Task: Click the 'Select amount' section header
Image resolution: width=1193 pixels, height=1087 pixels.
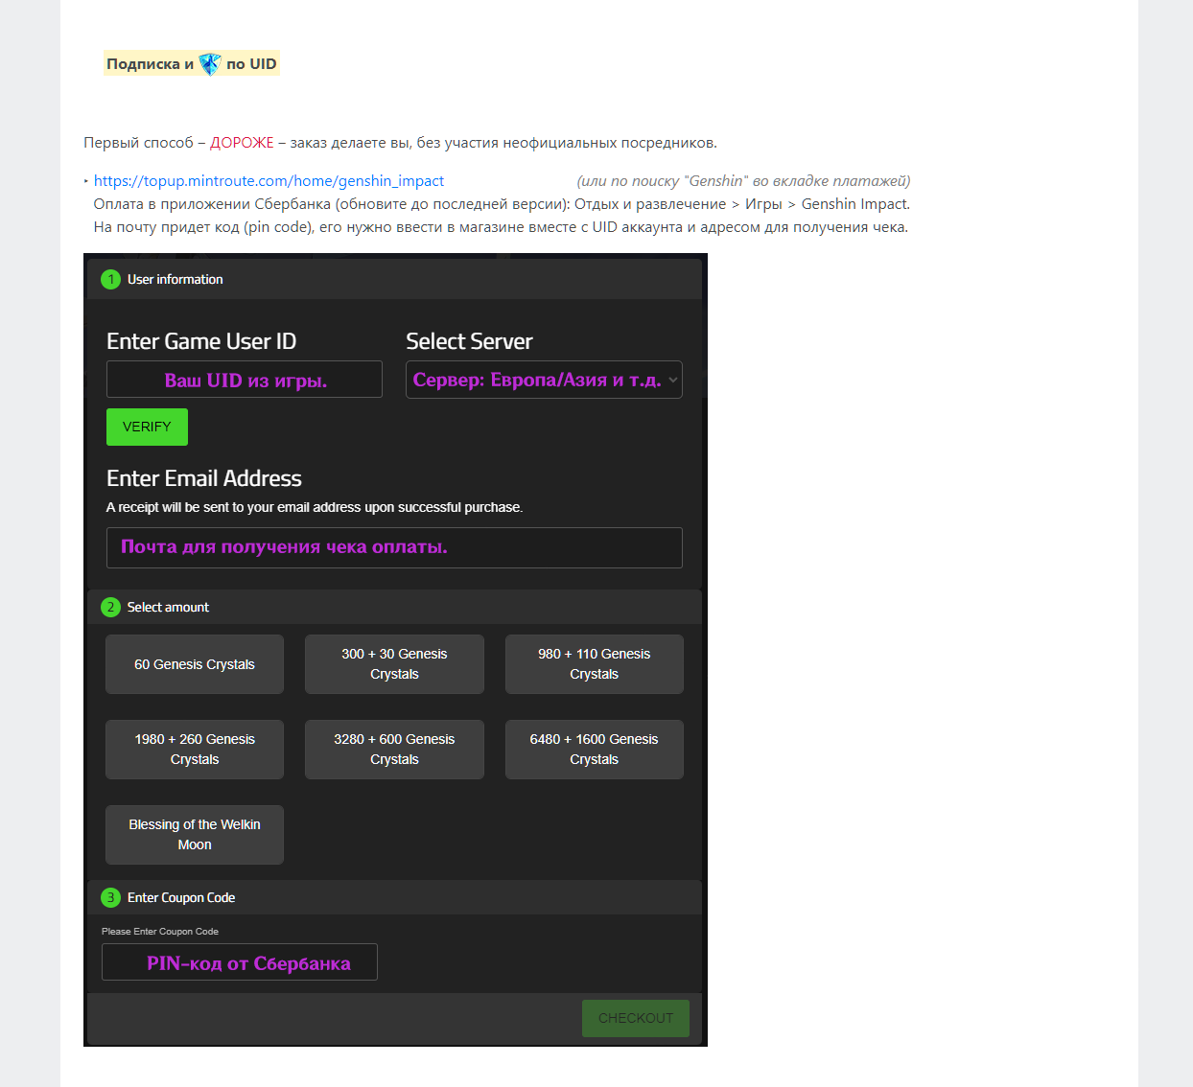Action: point(394,607)
